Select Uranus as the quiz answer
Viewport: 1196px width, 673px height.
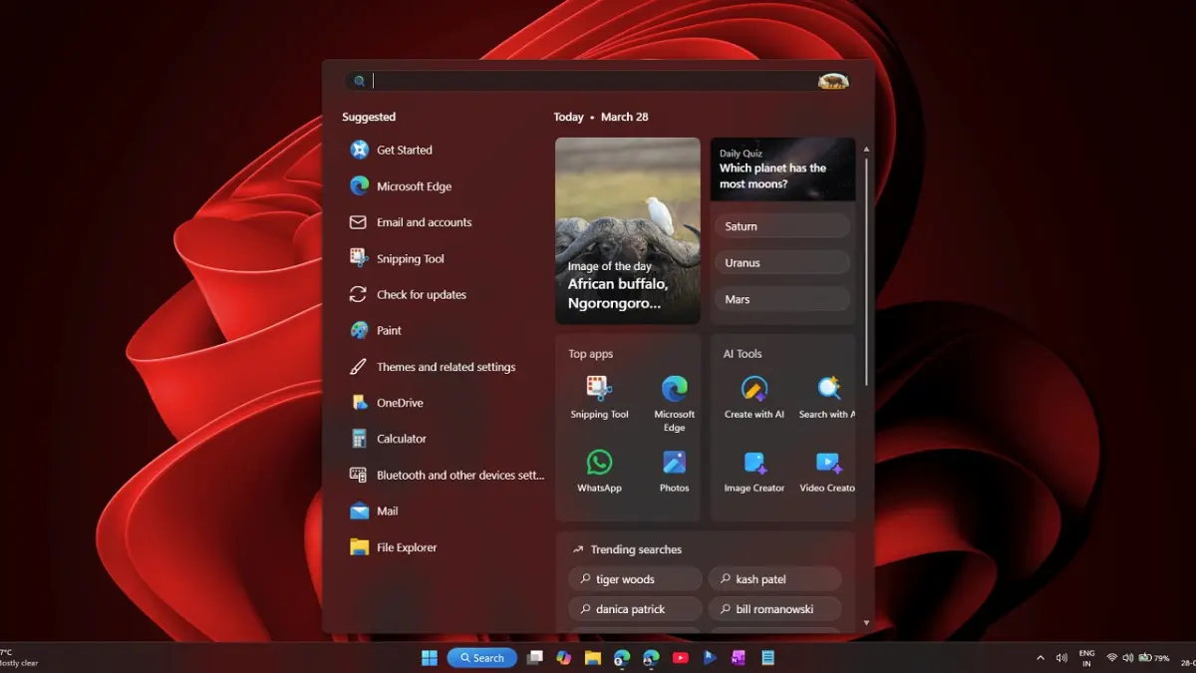pyautogui.click(x=781, y=262)
